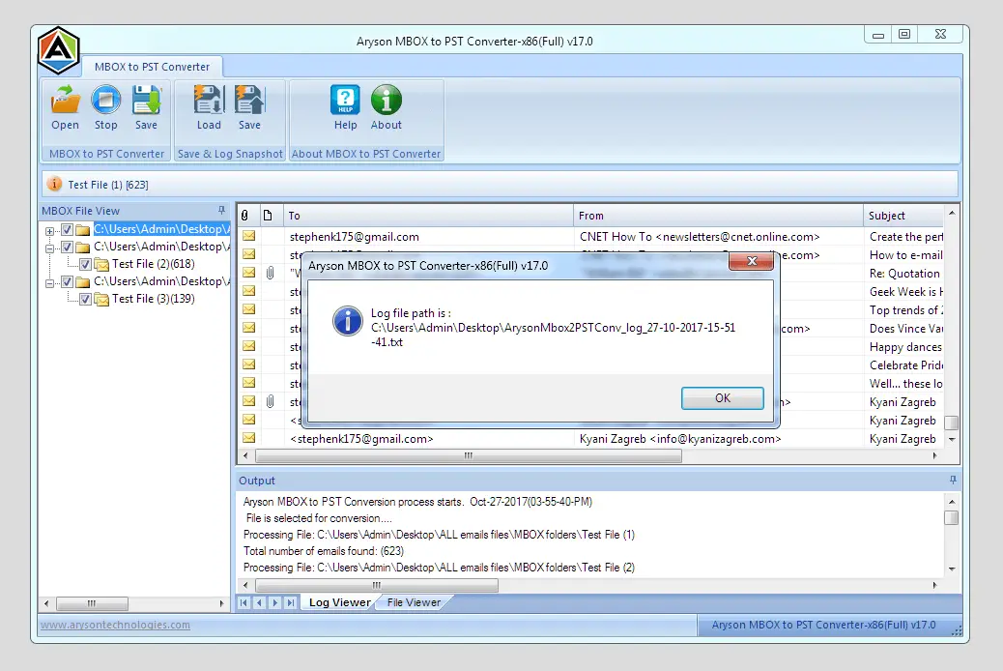The height and width of the screenshot is (671, 1003).
Task: Click the envelope icon on the last Kyani Zagreb row
Action: [x=249, y=438]
